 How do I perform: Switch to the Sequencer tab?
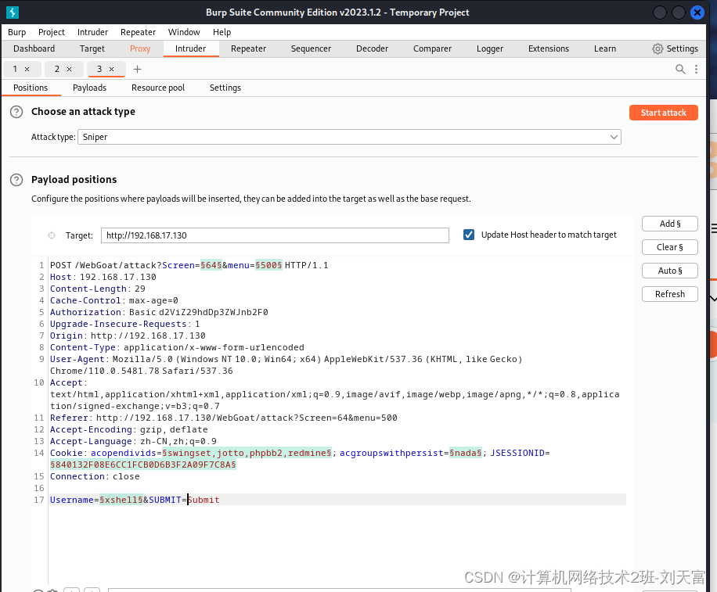pos(311,48)
